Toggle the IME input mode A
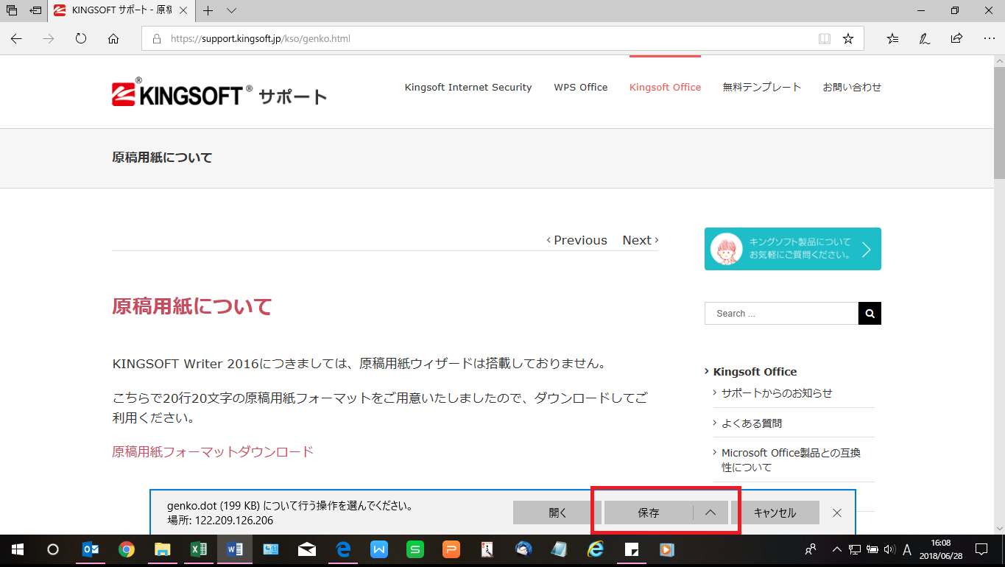Viewport: 1005px width, 567px height. point(907,549)
